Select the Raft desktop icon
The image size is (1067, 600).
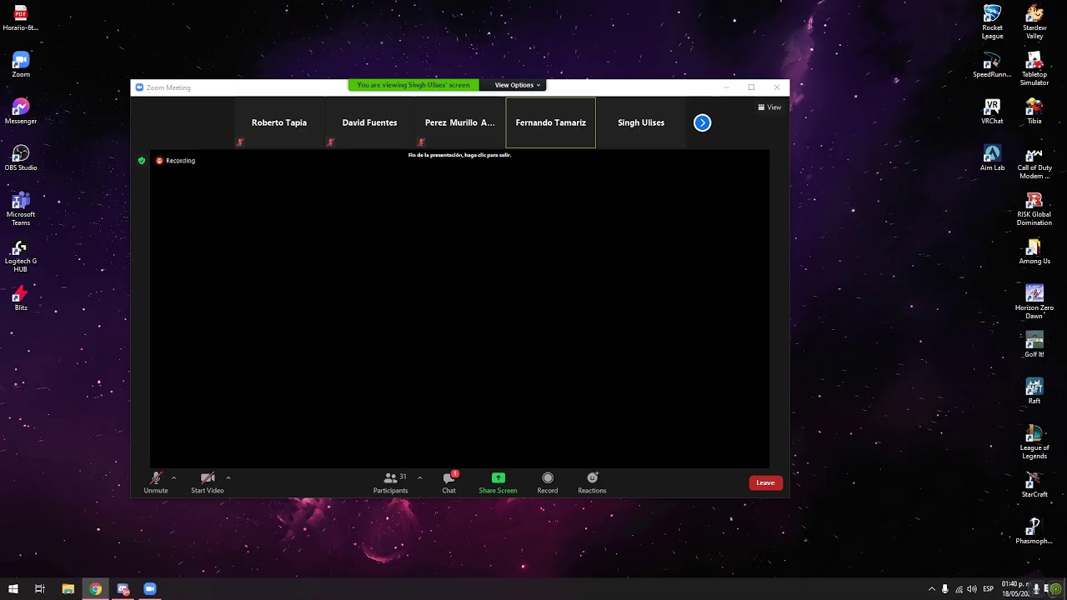point(1034,392)
